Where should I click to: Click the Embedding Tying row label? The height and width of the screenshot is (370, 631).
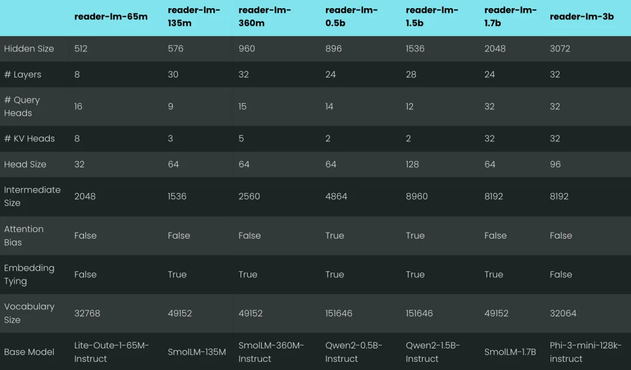[29, 275]
